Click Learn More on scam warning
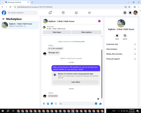 [76, 82]
